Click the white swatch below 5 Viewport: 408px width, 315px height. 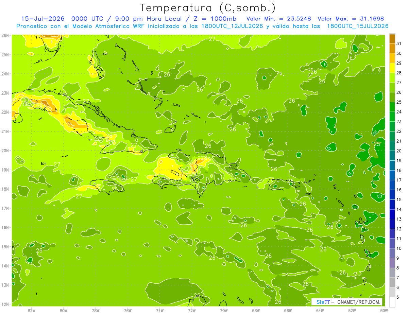[392, 302]
